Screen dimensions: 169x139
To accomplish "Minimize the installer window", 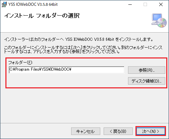I will [x=130, y=4].
